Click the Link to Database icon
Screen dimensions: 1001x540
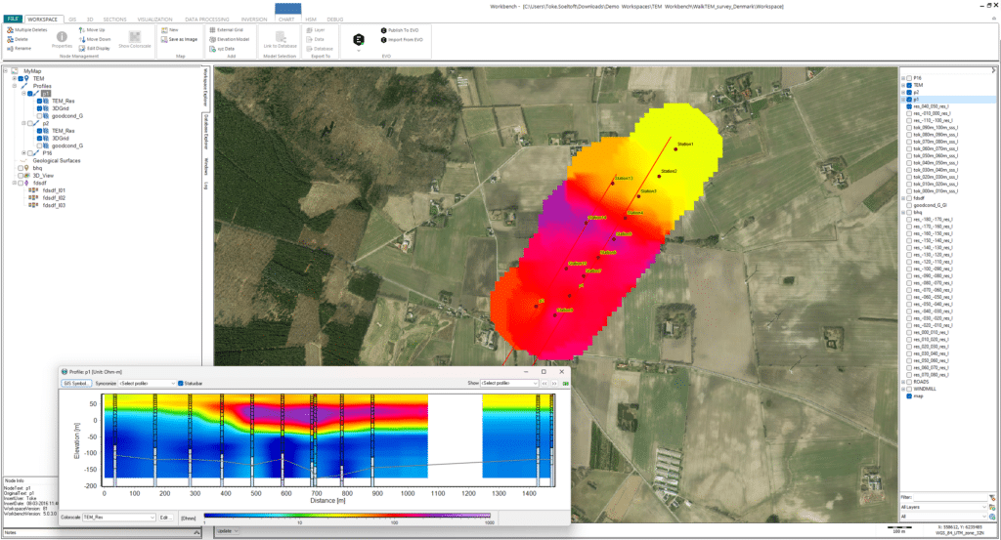[282, 37]
